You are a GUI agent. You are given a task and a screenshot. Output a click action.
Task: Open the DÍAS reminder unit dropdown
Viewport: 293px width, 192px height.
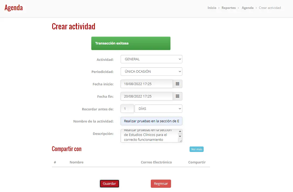158,109
